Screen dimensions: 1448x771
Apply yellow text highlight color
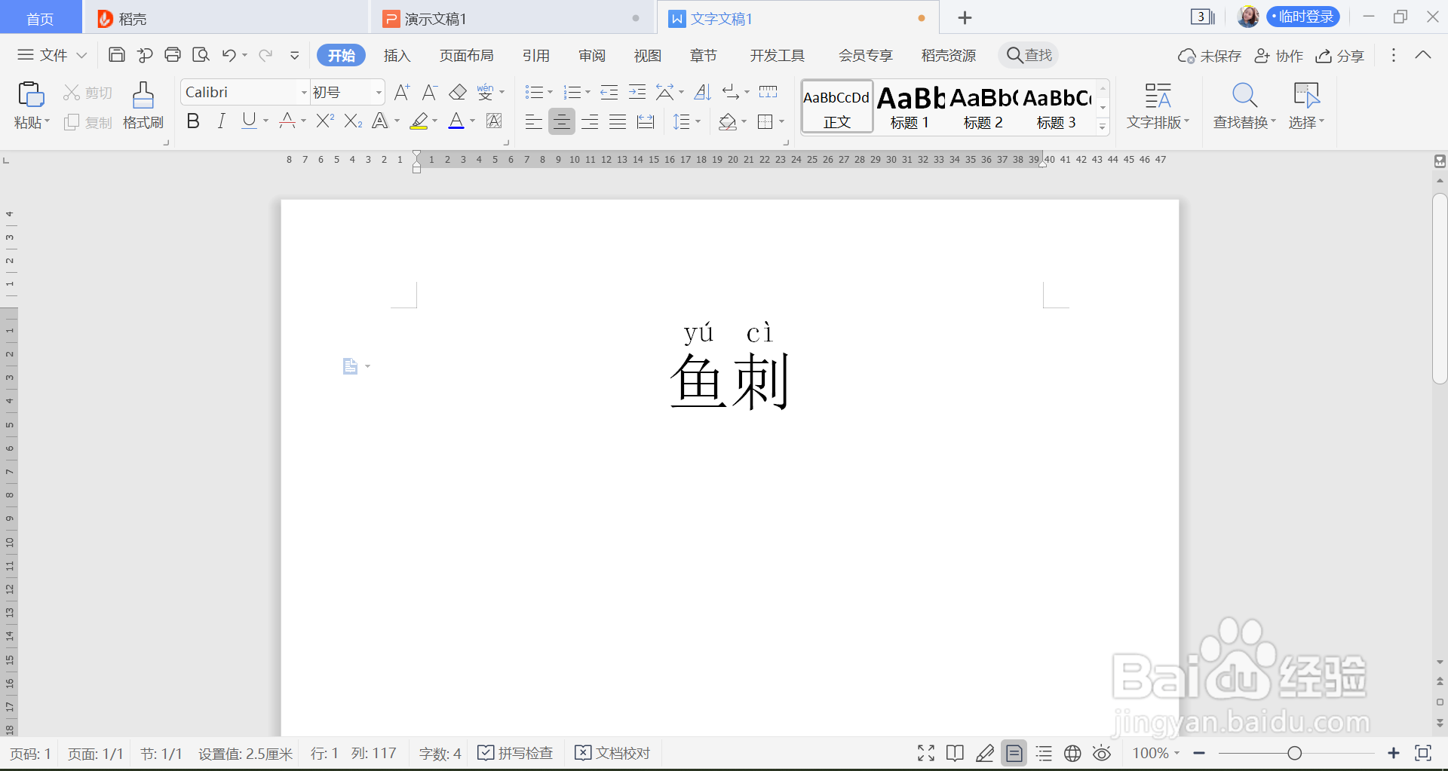419,121
